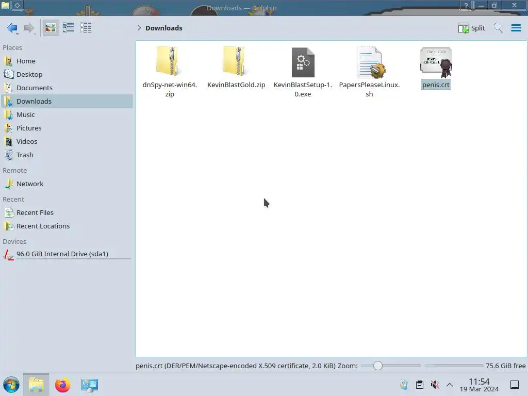The width and height of the screenshot is (528, 396).
Task: Open Trash in Places panel
Action: [x=67, y=155]
